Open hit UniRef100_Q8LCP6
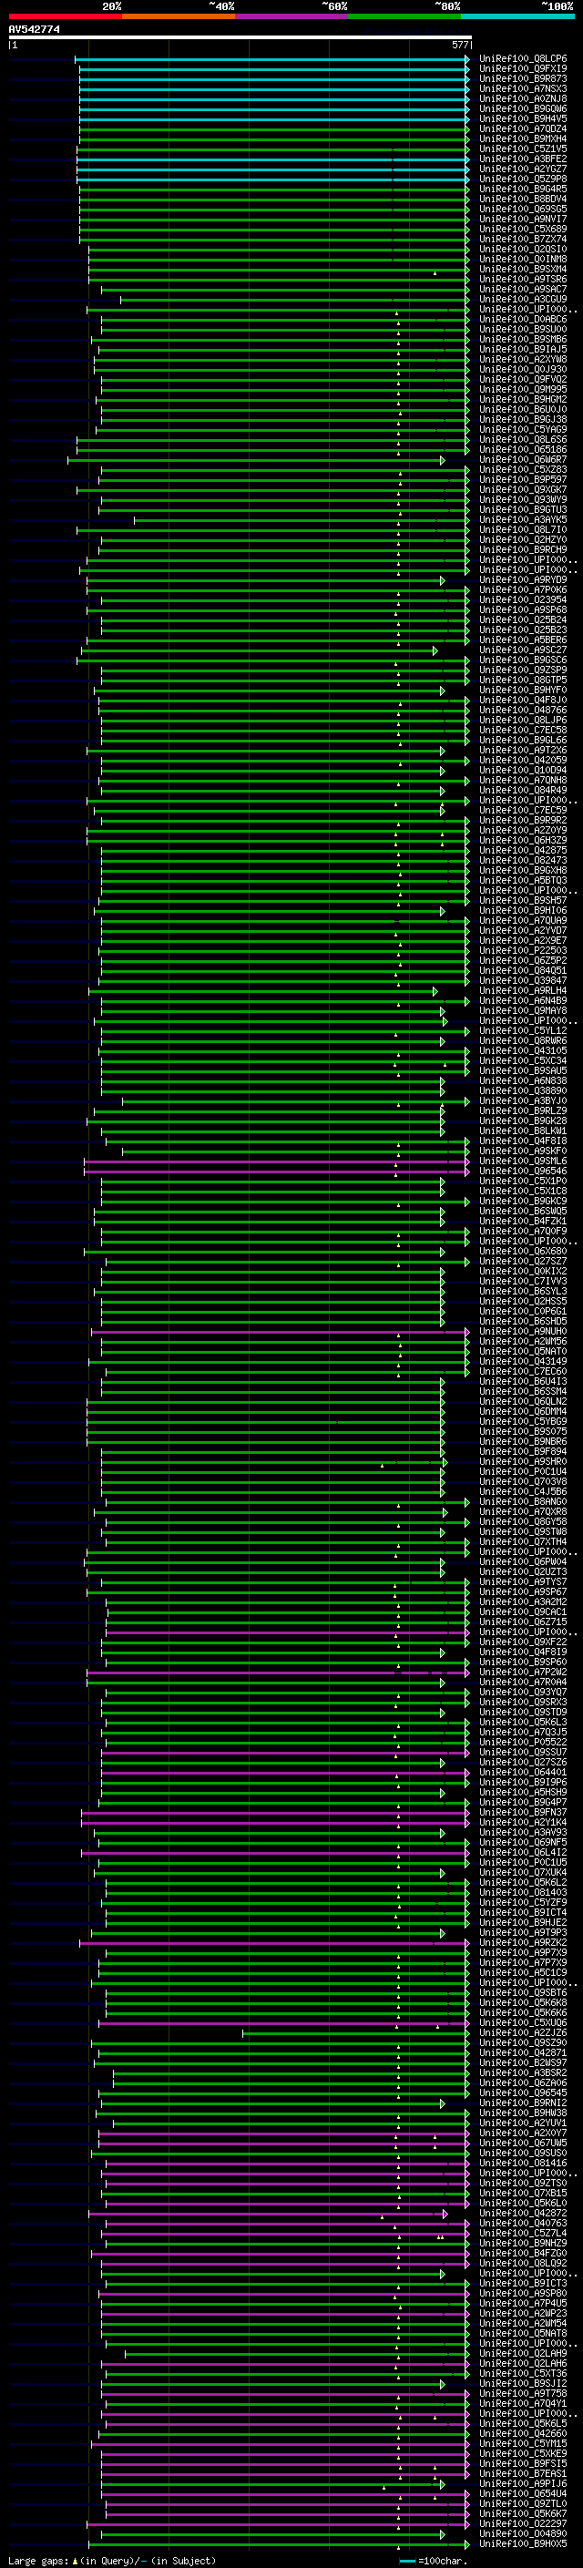 [523, 59]
